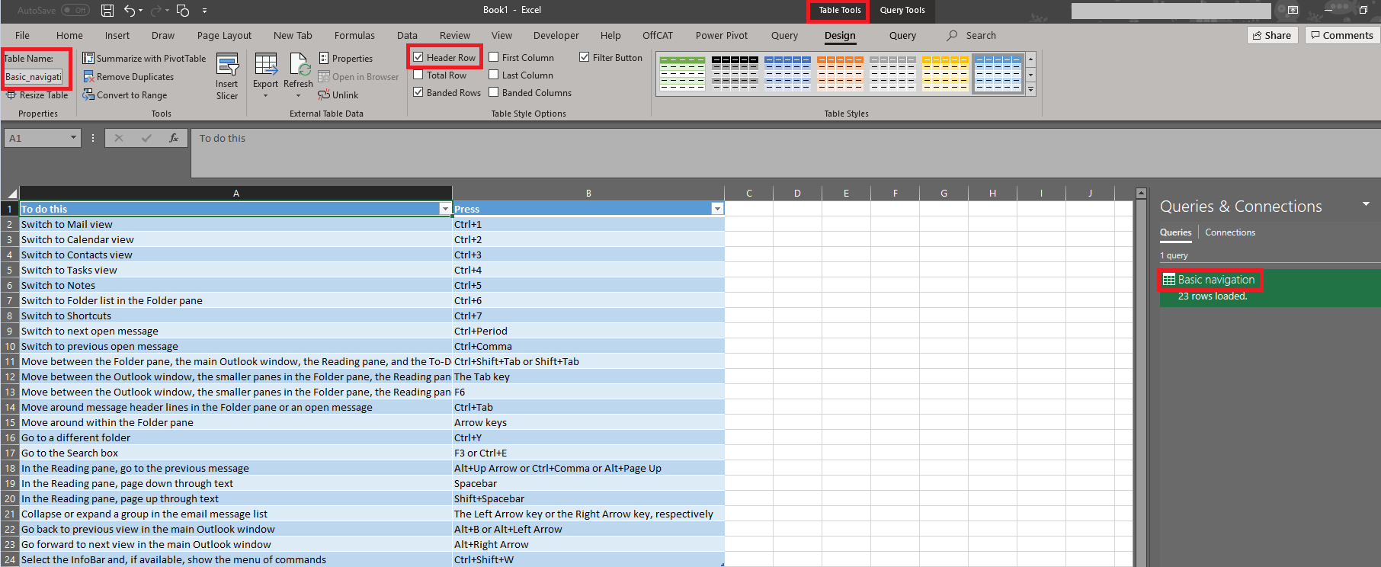Click the Select All corner triangle
Viewport: 1381px width, 567px height.
[11, 194]
